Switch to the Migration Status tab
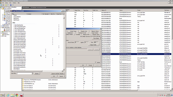This screenshot has width=173, height=97. pyautogui.click(x=96, y=34)
